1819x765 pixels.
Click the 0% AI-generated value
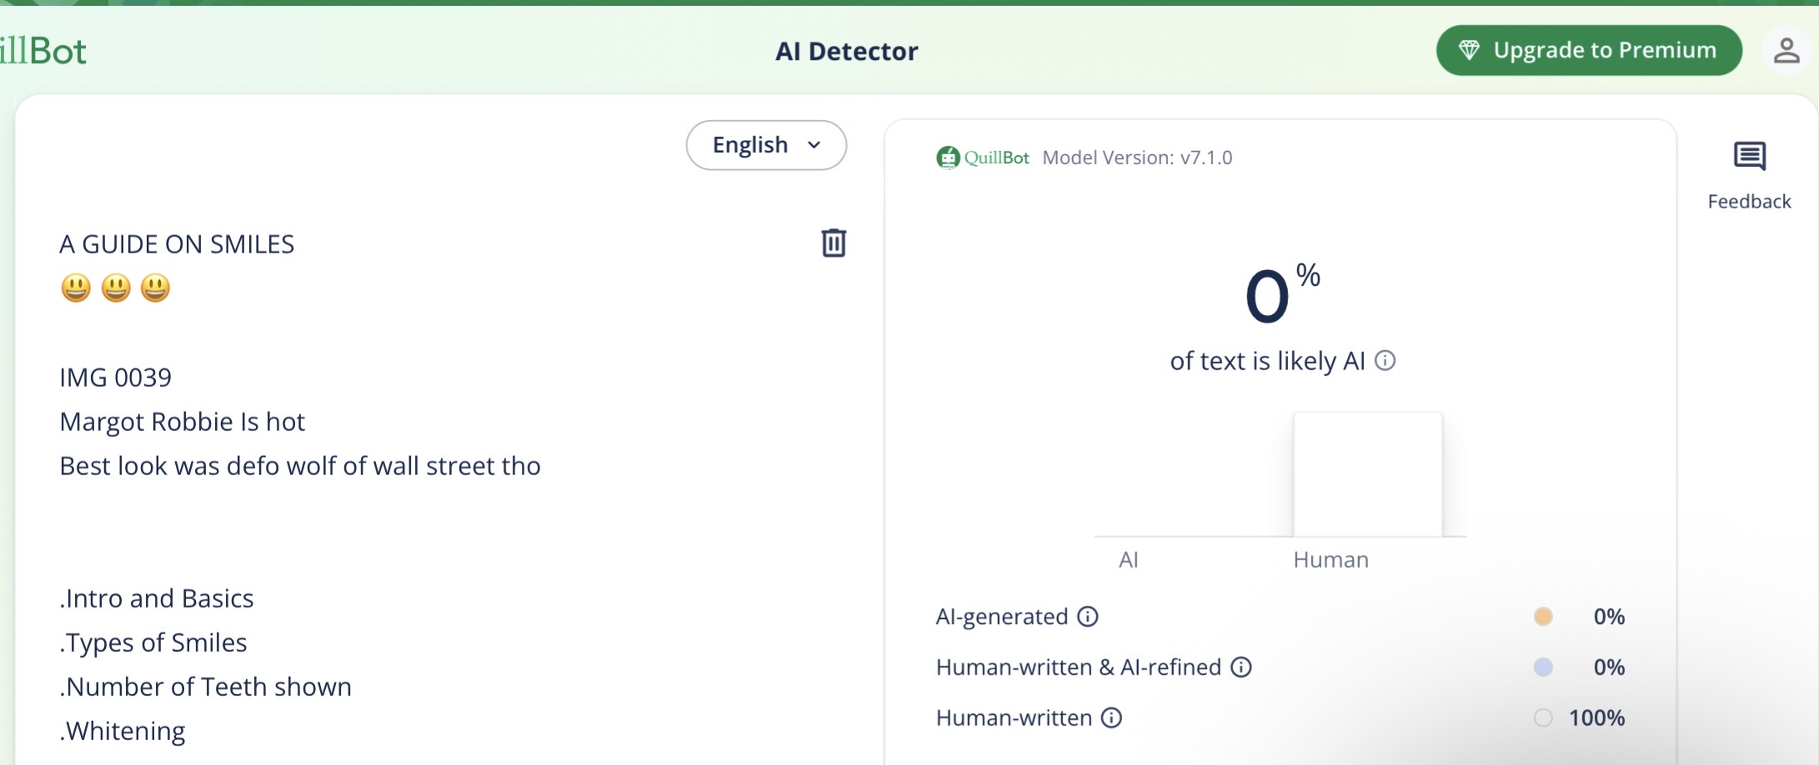click(x=1609, y=617)
